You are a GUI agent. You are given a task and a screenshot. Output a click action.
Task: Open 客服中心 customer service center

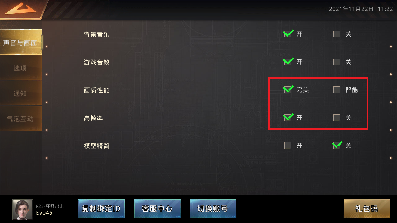[157, 209]
